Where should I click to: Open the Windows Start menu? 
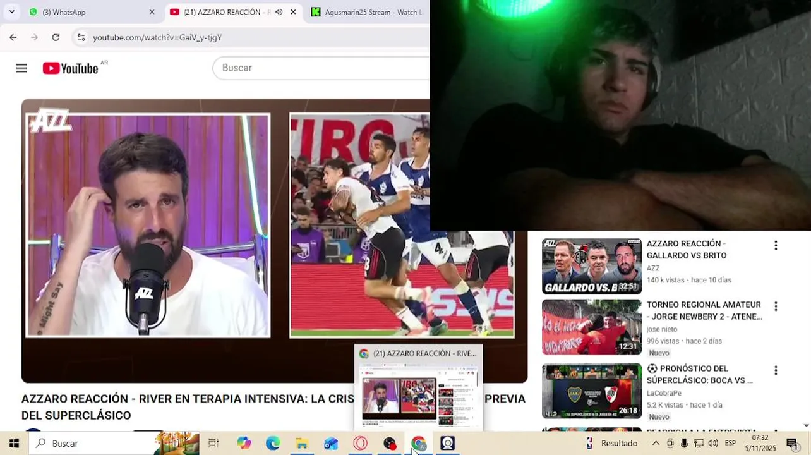(x=14, y=444)
